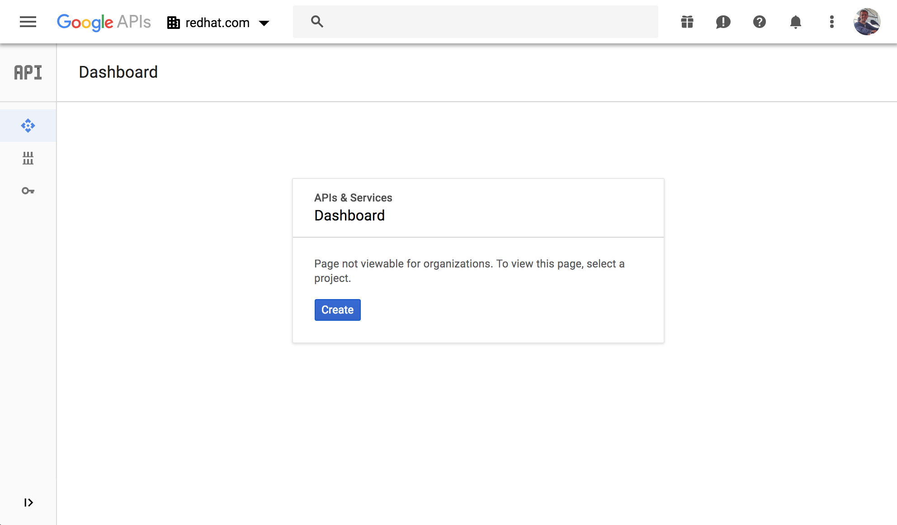Click the organization building icon beside redhat.com
897x525 pixels.
174,23
